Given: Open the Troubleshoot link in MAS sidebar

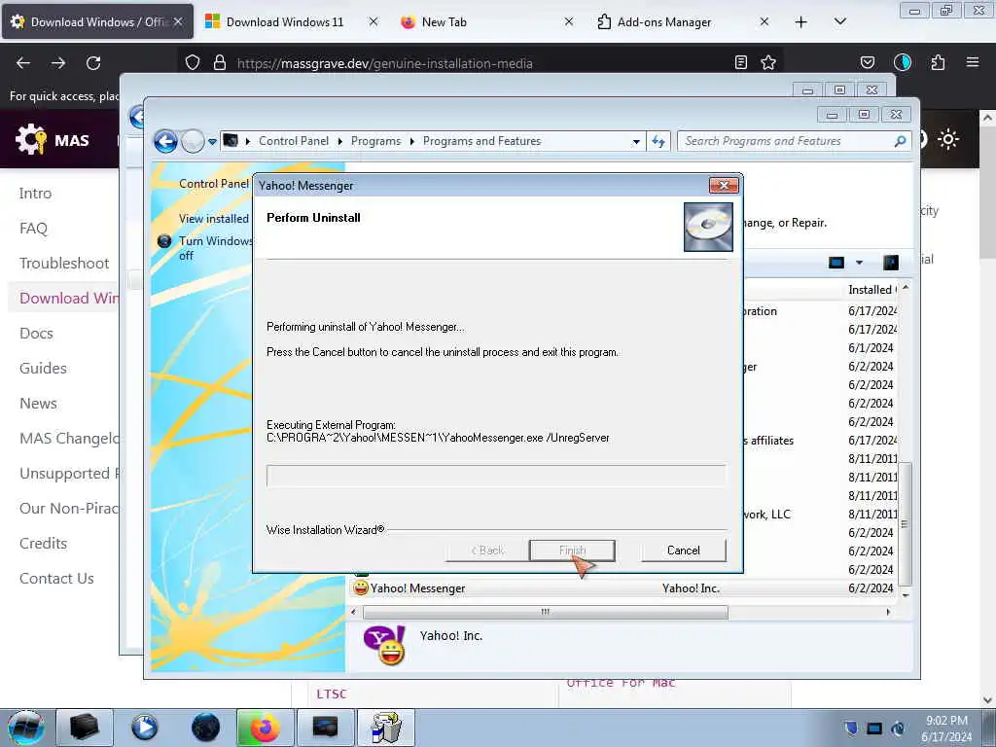Looking at the screenshot, I should (64, 263).
